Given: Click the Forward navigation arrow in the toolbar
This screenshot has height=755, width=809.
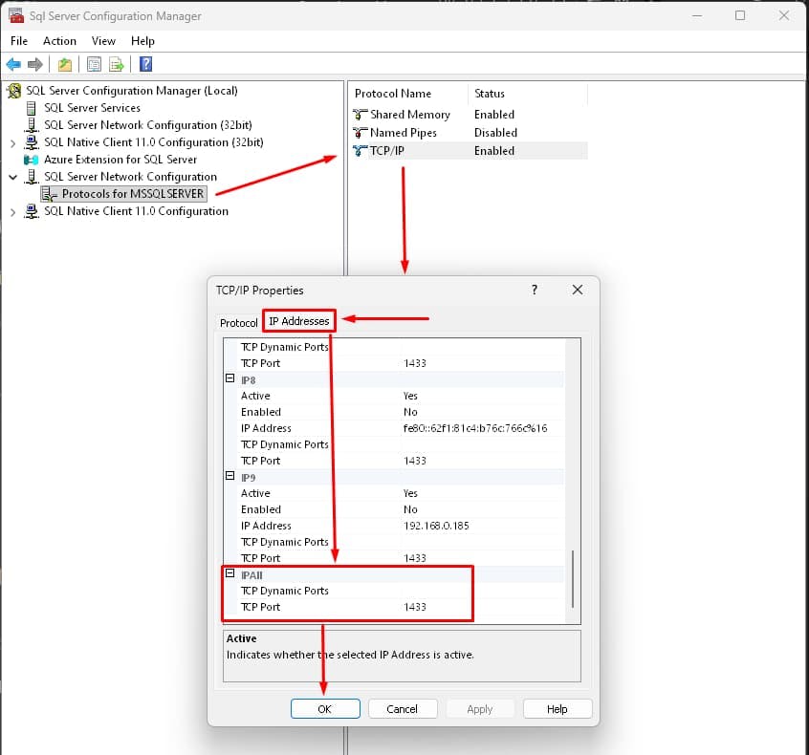Looking at the screenshot, I should click(34, 64).
